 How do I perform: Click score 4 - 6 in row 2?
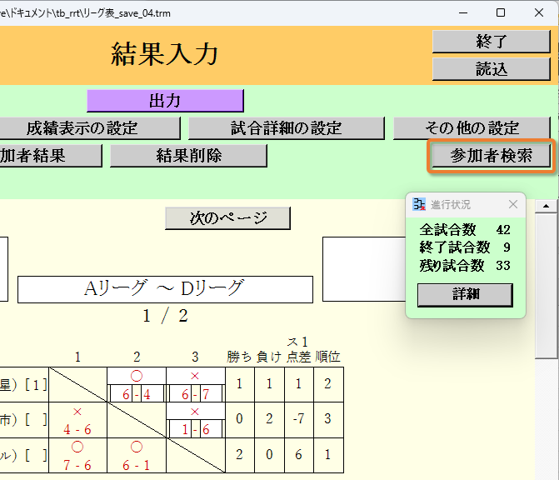pyautogui.click(x=77, y=429)
